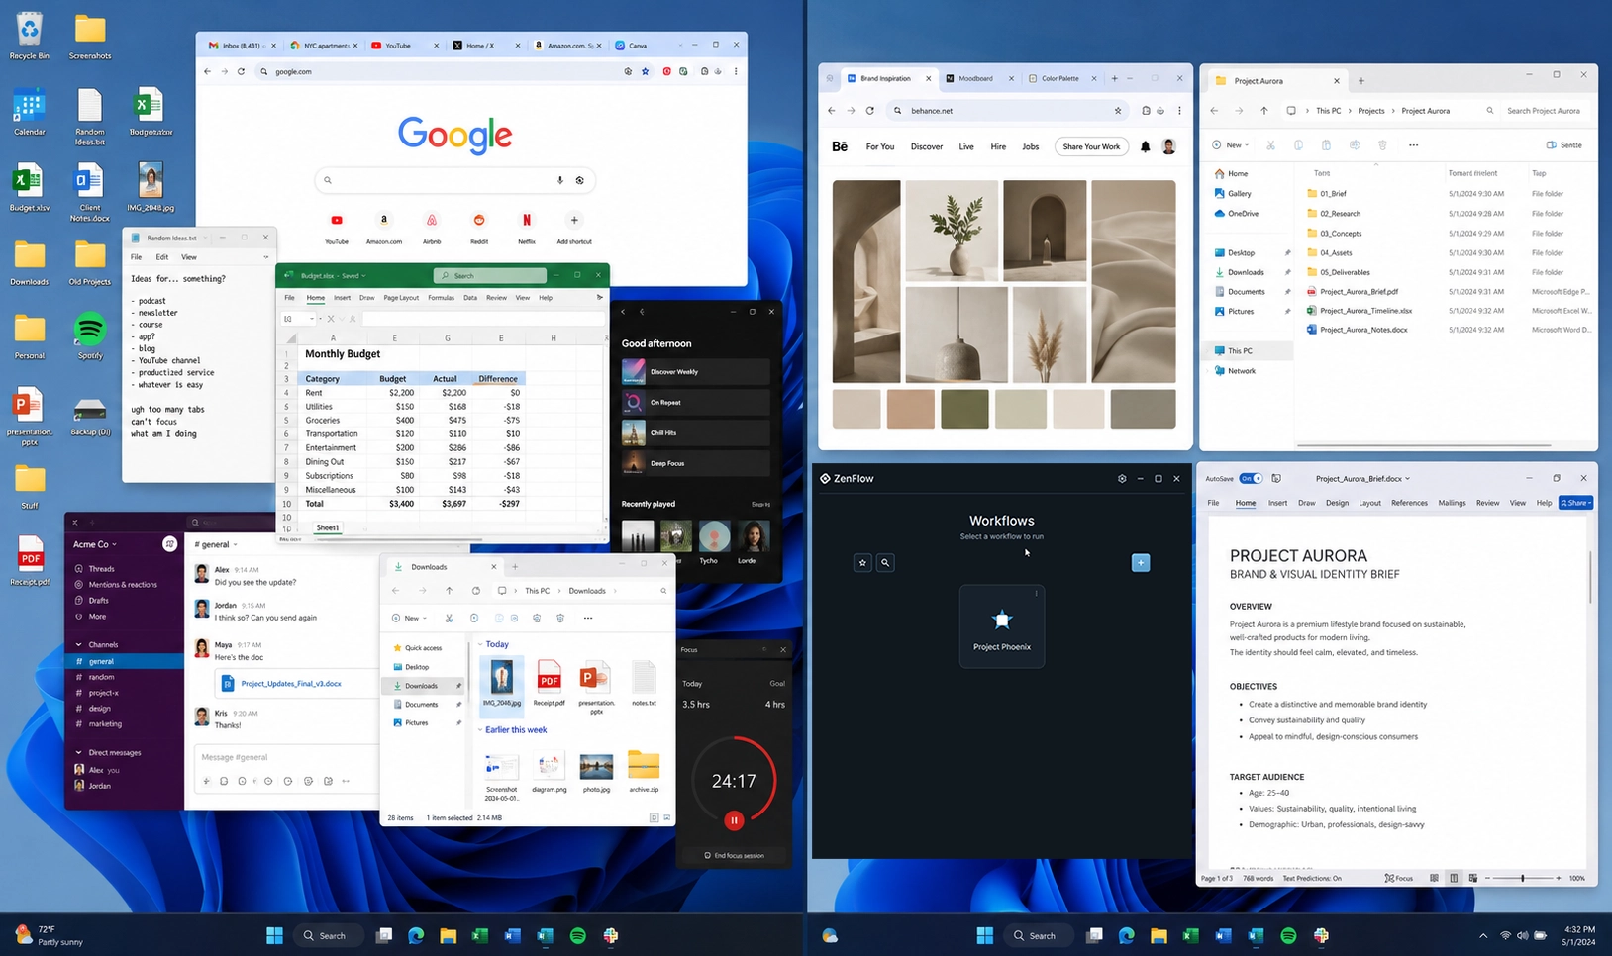This screenshot has width=1612, height=956.
Task: Open Edge browser from the right taskbar
Action: click(x=1126, y=935)
